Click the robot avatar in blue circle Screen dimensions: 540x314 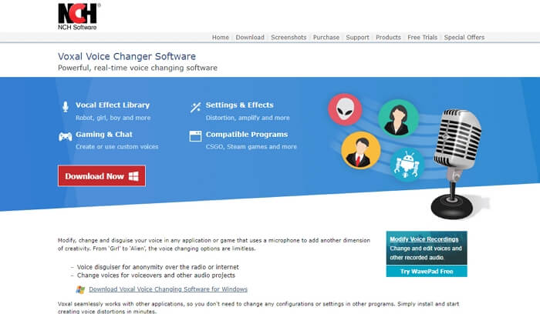pyautogui.click(x=407, y=165)
